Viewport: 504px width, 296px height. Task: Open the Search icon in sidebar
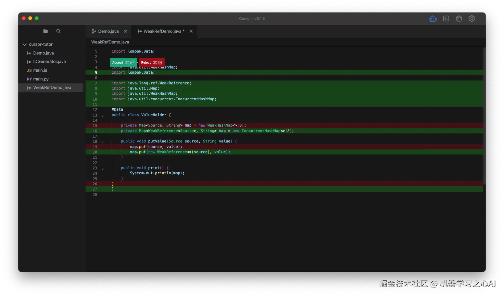[x=58, y=31]
